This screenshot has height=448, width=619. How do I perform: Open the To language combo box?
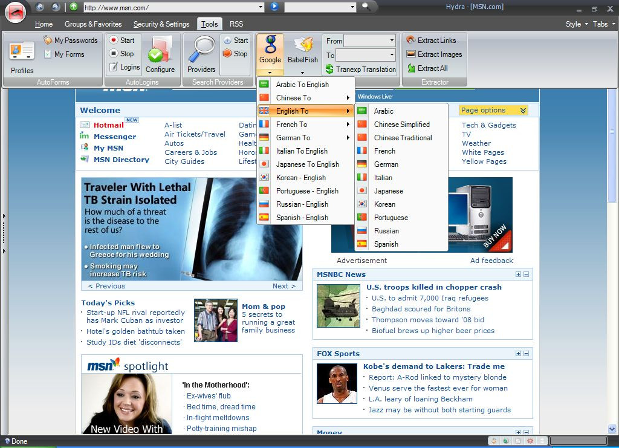(366, 54)
